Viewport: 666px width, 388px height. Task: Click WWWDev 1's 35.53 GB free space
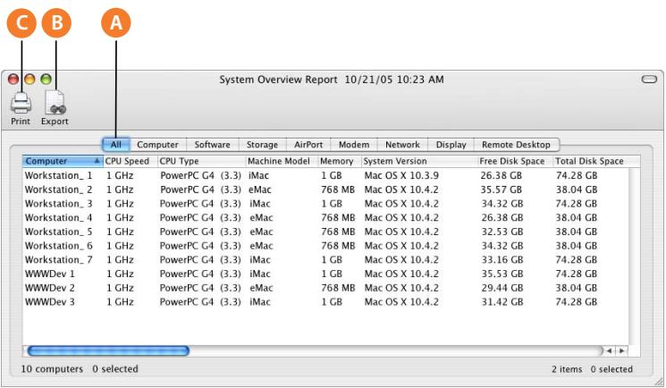pyautogui.click(x=502, y=274)
